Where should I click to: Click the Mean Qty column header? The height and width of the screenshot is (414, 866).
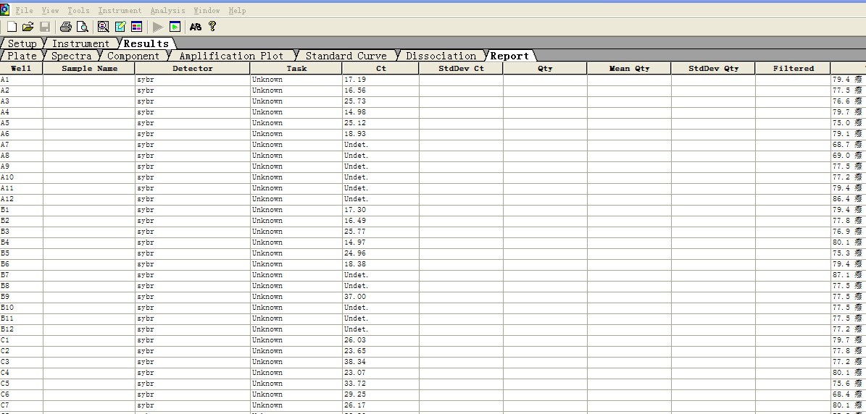tap(629, 68)
